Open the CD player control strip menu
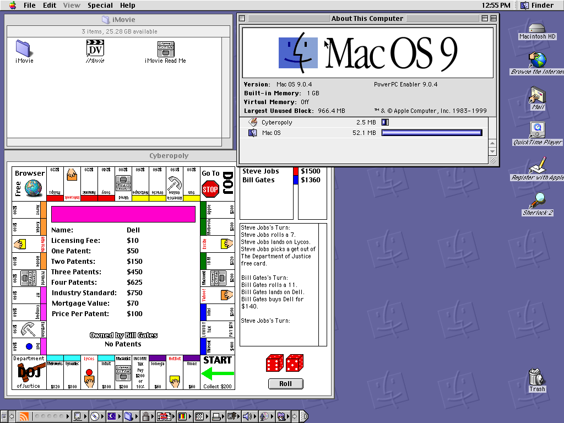This screenshot has width=564, height=423. [x=97, y=416]
